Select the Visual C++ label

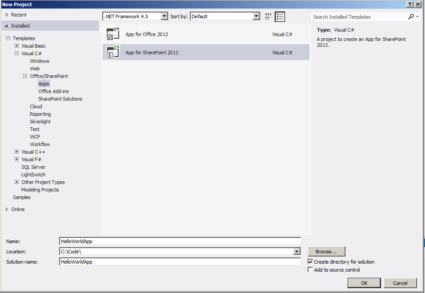(x=33, y=152)
